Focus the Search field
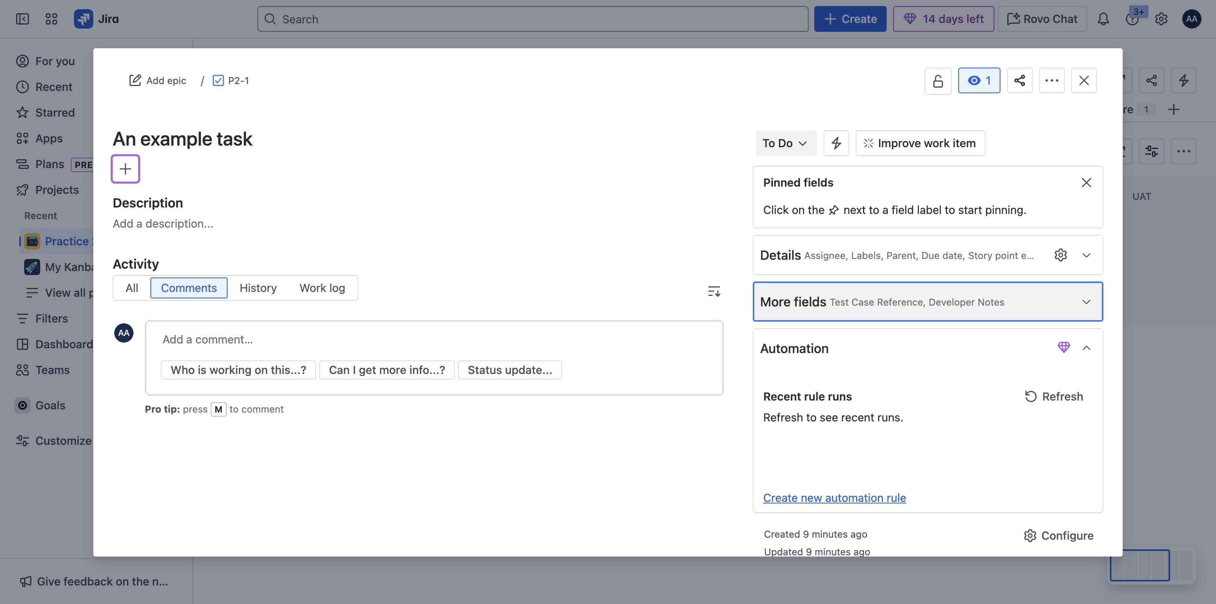 pyautogui.click(x=532, y=19)
